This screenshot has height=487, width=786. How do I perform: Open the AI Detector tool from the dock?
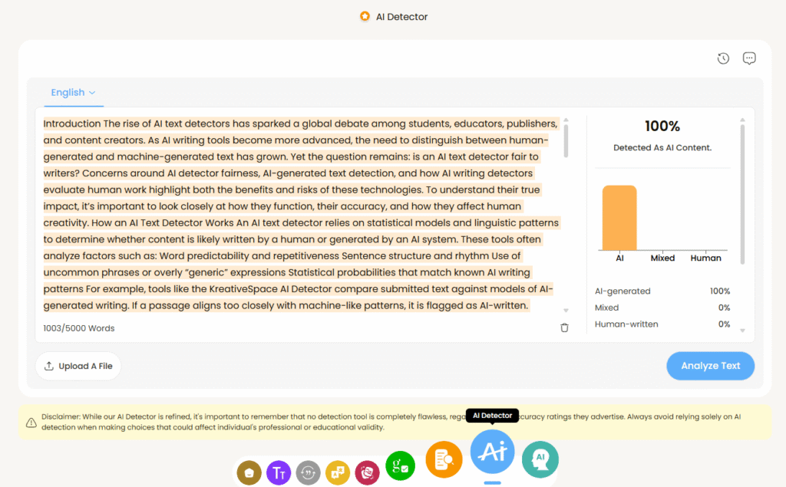click(491, 452)
